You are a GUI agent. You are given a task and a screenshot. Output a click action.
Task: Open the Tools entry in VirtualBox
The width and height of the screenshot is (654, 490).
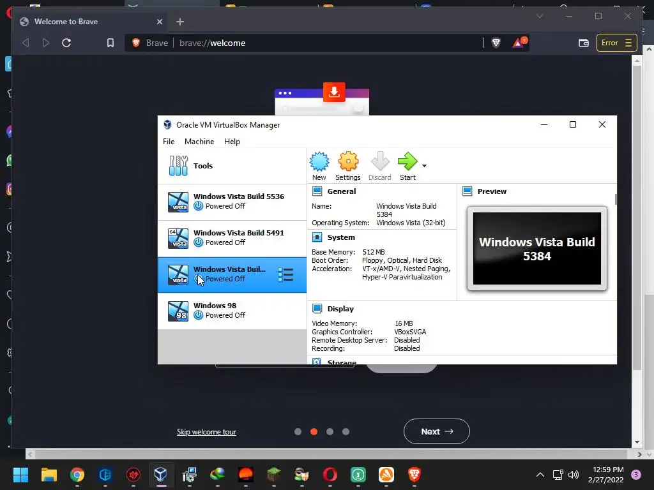[232, 166]
